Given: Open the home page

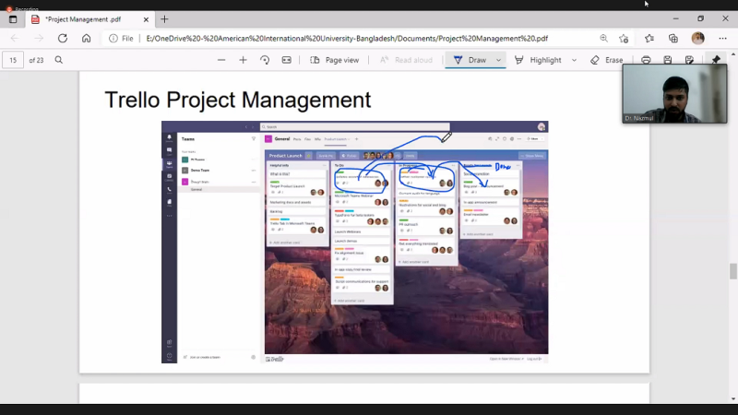Looking at the screenshot, I should pos(86,39).
